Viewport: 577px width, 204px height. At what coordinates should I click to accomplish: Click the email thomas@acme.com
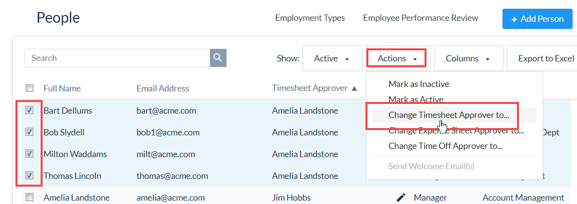[x=172, y=175]
